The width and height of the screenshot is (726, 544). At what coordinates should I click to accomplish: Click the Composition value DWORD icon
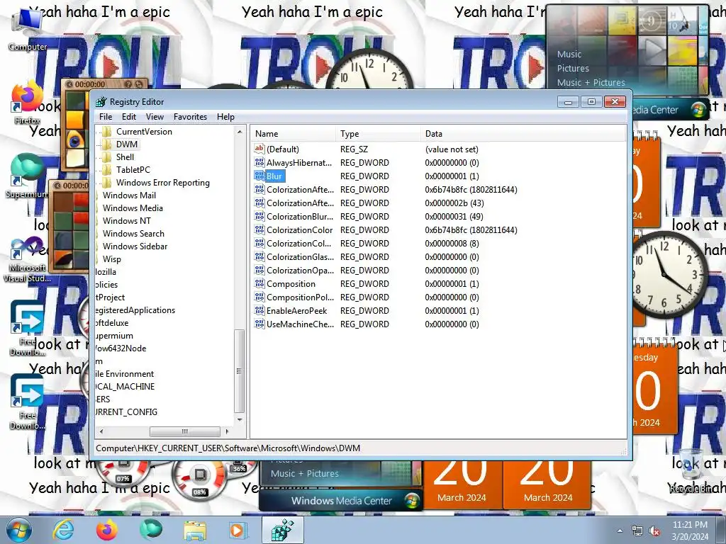pos(259,283)
